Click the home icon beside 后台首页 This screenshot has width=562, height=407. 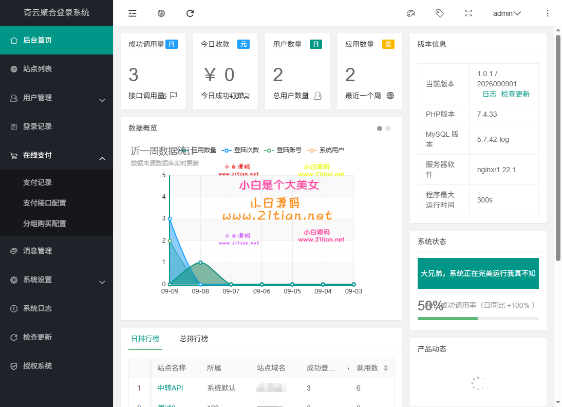pos(14,40)
